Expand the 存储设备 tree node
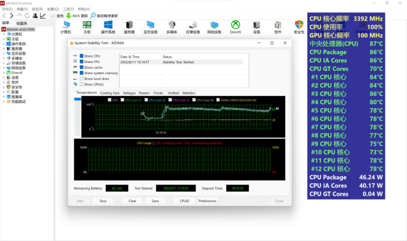This screenshot has width=407, height=241. [x=3, y=63]
